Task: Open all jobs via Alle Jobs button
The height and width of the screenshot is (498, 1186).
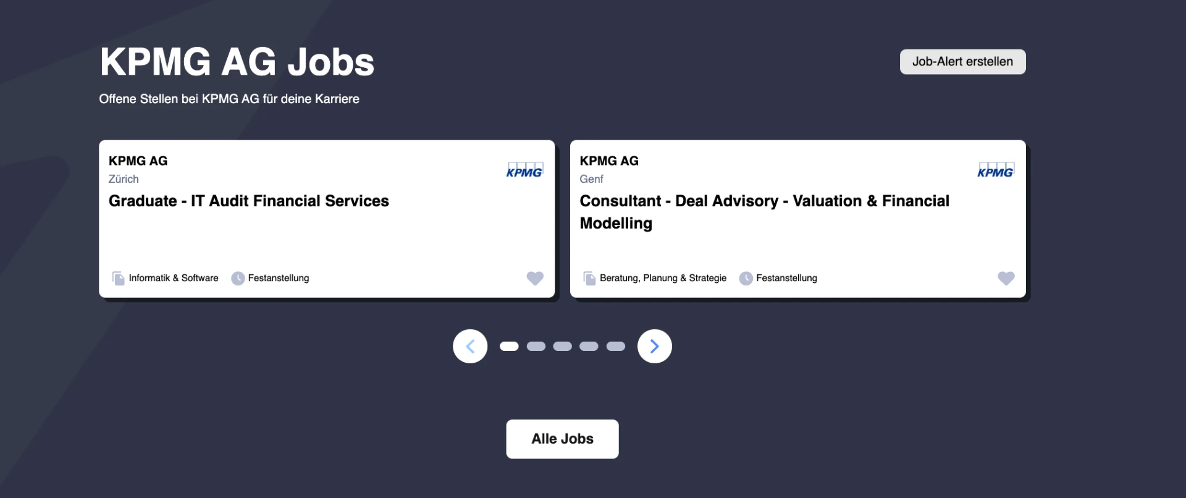Action: pyautogui.click(x=562, y=439)
